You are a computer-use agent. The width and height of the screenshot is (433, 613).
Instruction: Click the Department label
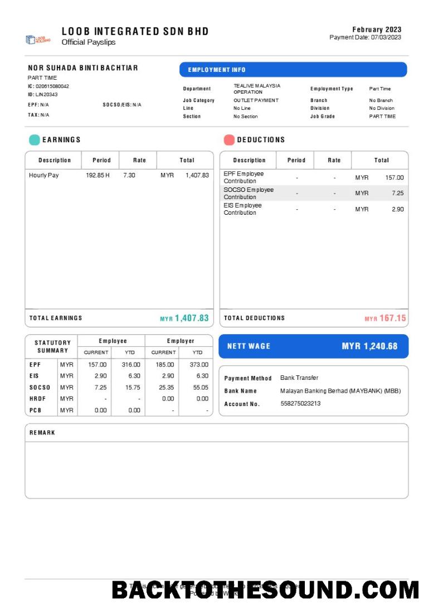point(197,89)
